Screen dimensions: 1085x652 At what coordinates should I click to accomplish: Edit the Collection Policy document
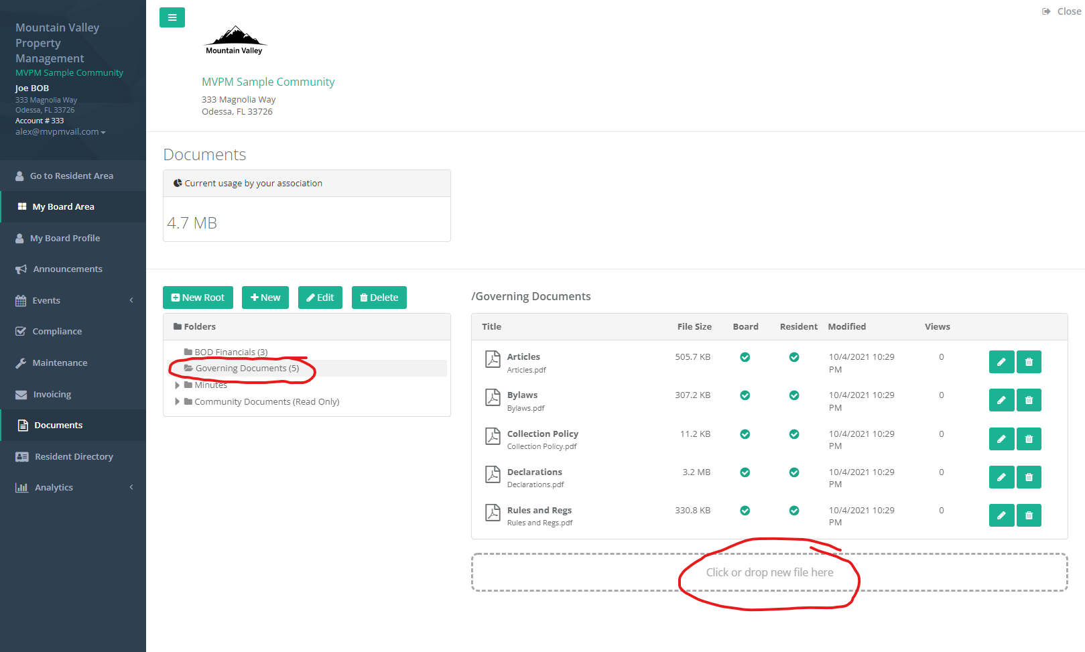[1001, 439]
